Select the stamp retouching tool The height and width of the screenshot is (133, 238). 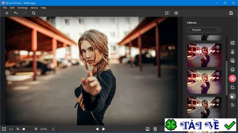click(232, 52)
